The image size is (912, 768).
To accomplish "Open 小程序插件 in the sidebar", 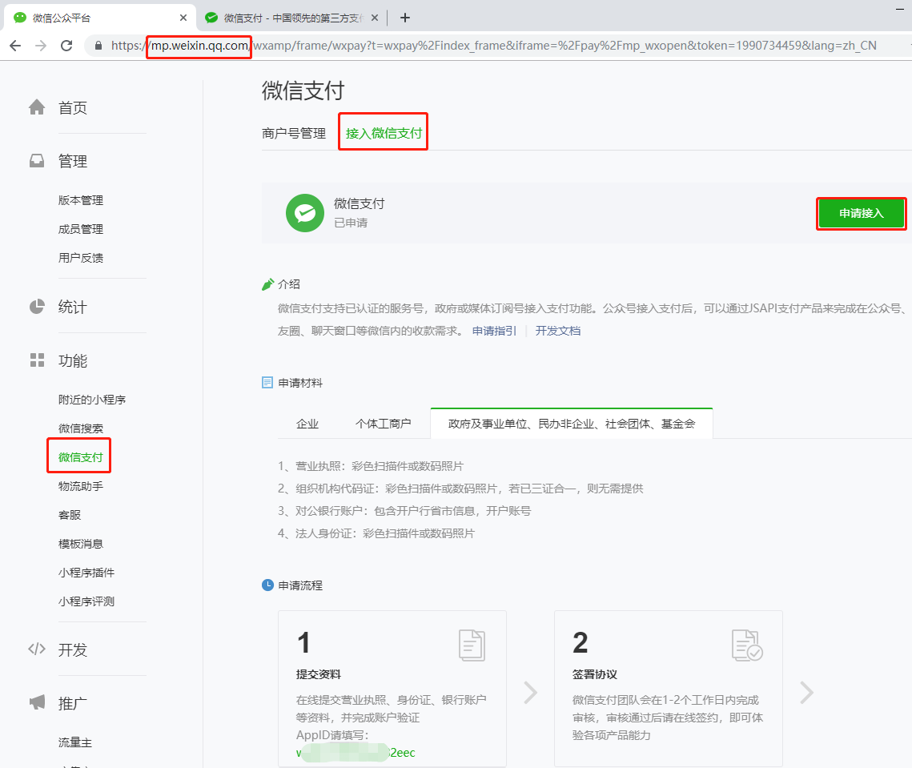I will click(86, 573).
